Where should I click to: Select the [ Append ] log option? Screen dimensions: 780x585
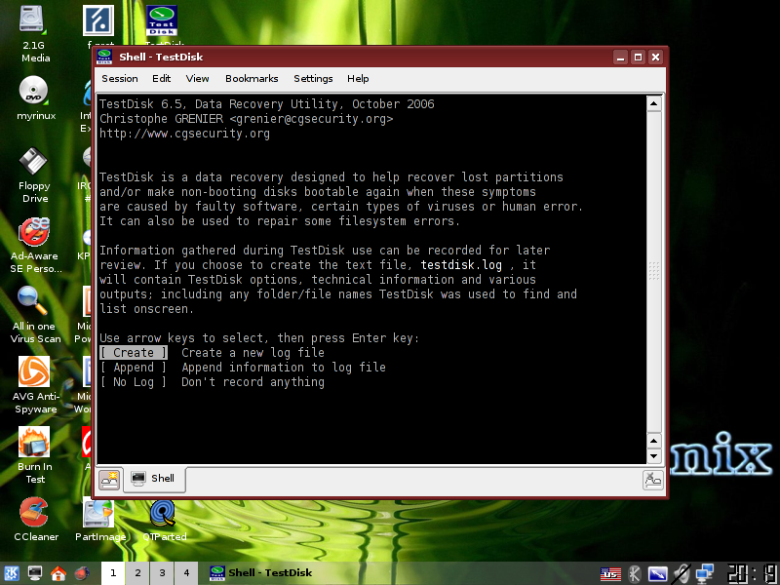click(134, 368)
